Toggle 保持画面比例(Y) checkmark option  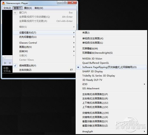click(x=44, y=66)
